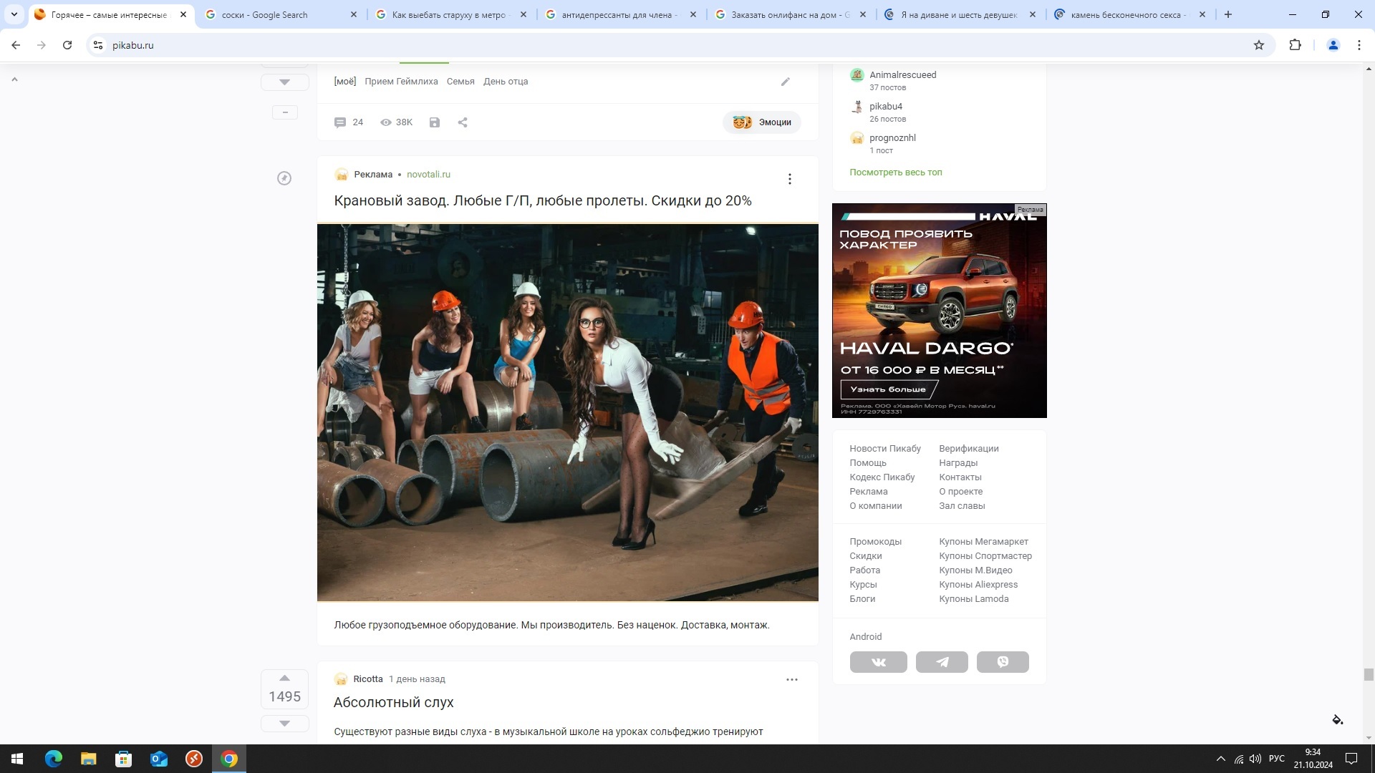Viewport: 1375px width, 773px height.
Task: Open Прием Геймлиха tag
Action: [x=401, y=82]
